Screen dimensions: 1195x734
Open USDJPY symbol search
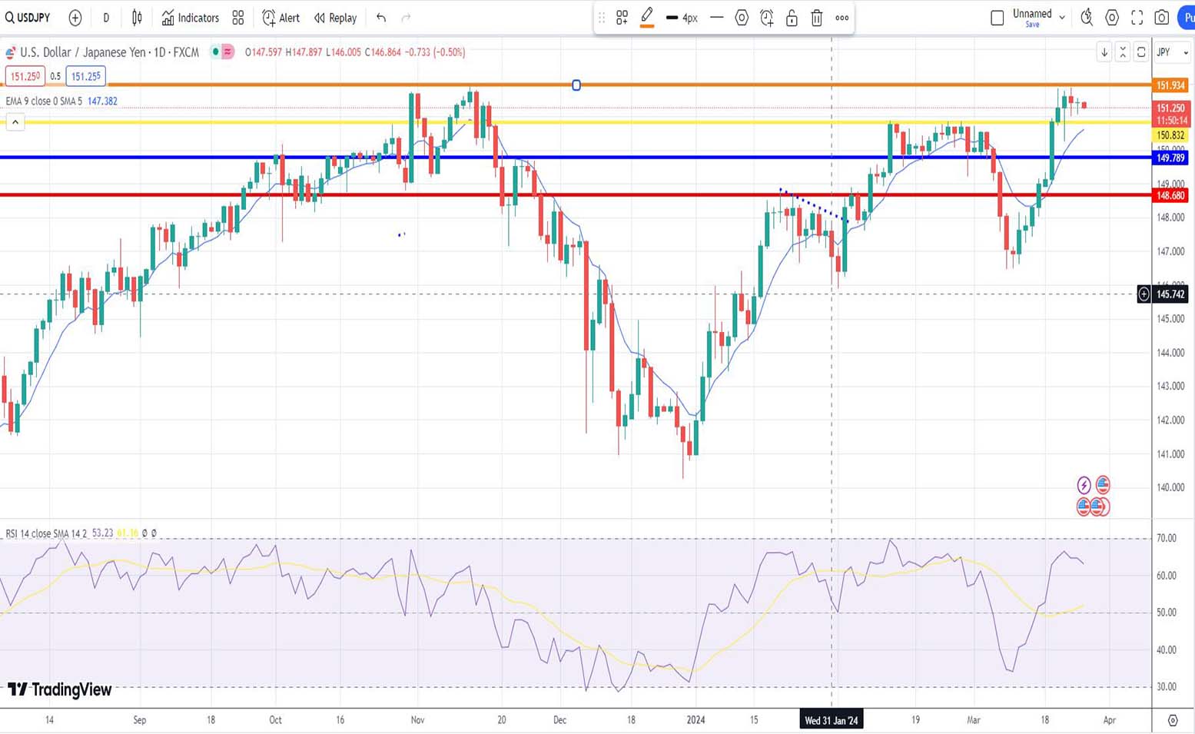click(28, 18)
